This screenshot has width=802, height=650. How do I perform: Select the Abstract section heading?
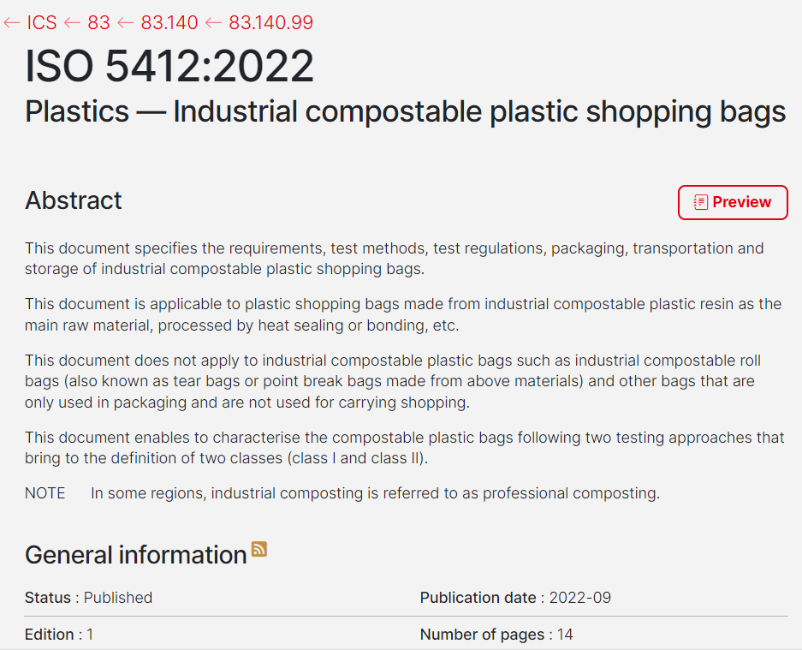point(74,200)
